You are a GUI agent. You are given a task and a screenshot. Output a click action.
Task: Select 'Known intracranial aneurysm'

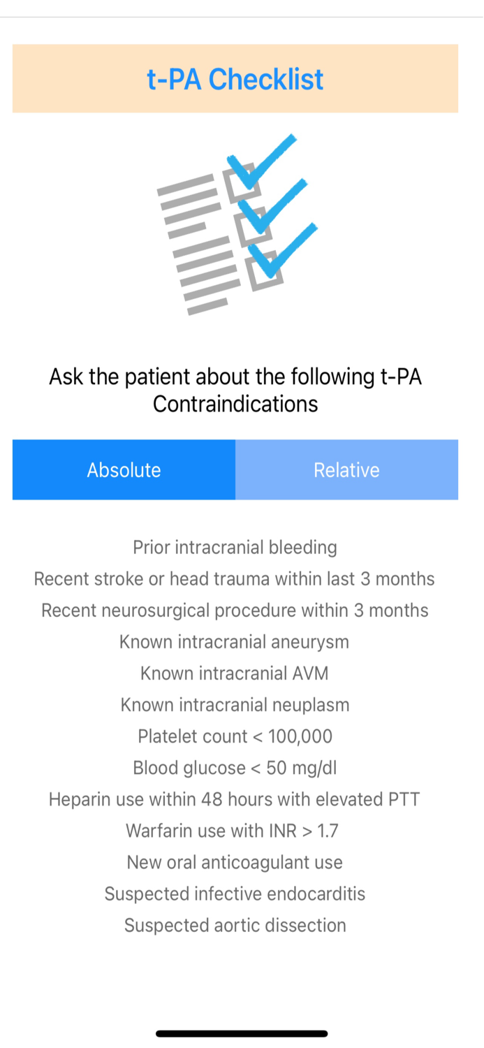point(235,642)
